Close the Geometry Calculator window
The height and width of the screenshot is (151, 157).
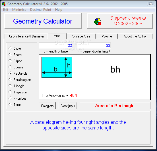(151, 4)
